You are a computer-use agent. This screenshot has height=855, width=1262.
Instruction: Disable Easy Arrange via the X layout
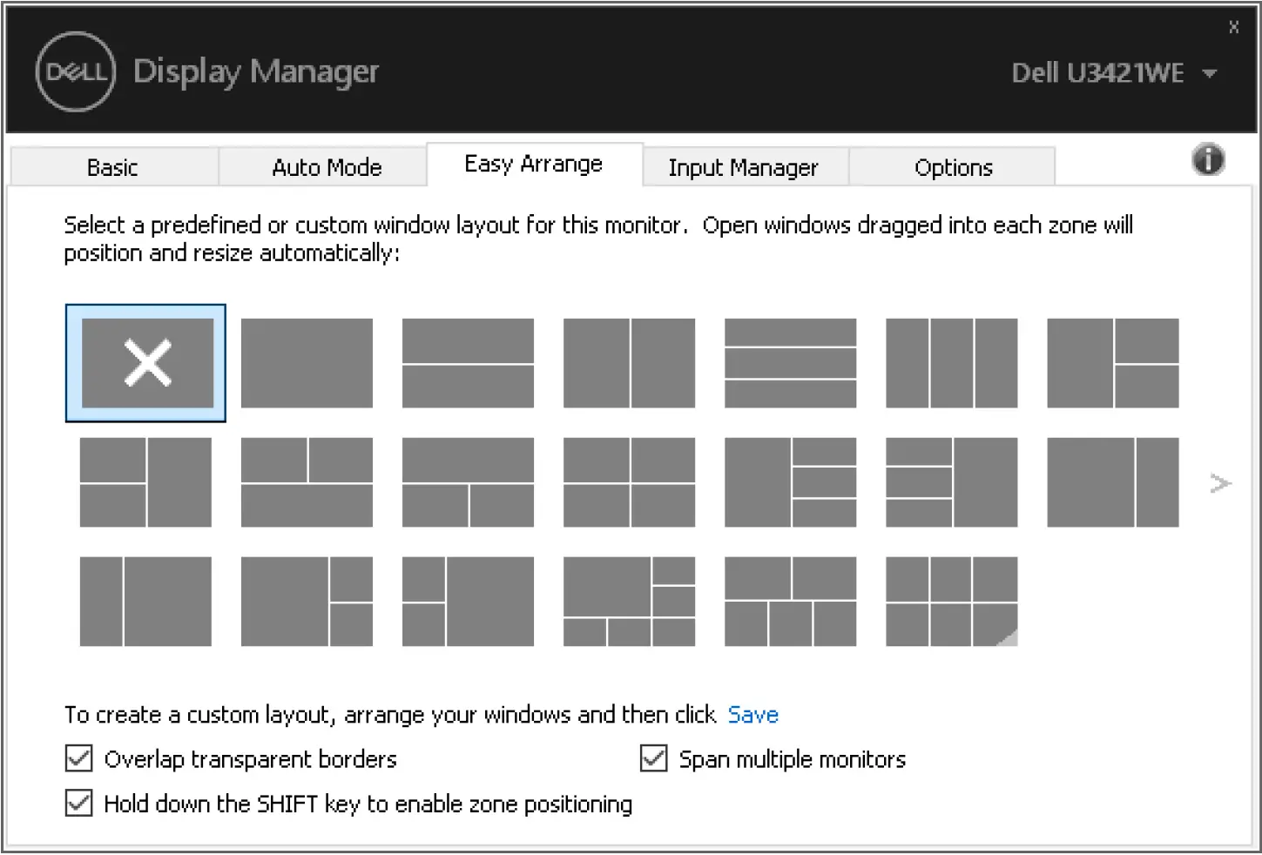click(x=145, y=363)
